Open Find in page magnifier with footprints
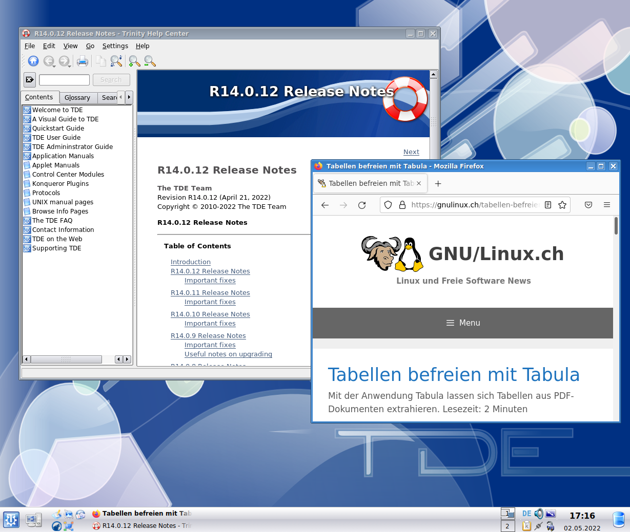630x532 pixels. [116, 61]
